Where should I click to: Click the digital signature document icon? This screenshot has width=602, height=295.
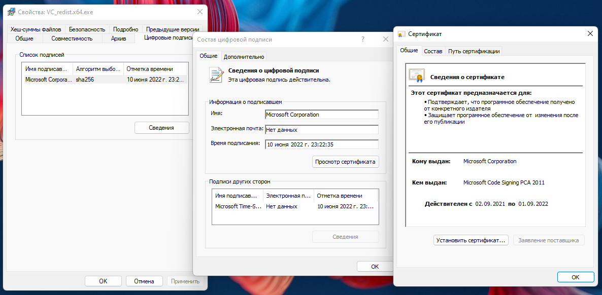tap(217, 75)
